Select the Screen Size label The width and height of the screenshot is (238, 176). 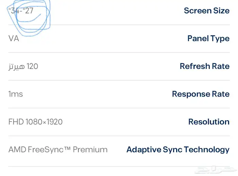point(207,11)
